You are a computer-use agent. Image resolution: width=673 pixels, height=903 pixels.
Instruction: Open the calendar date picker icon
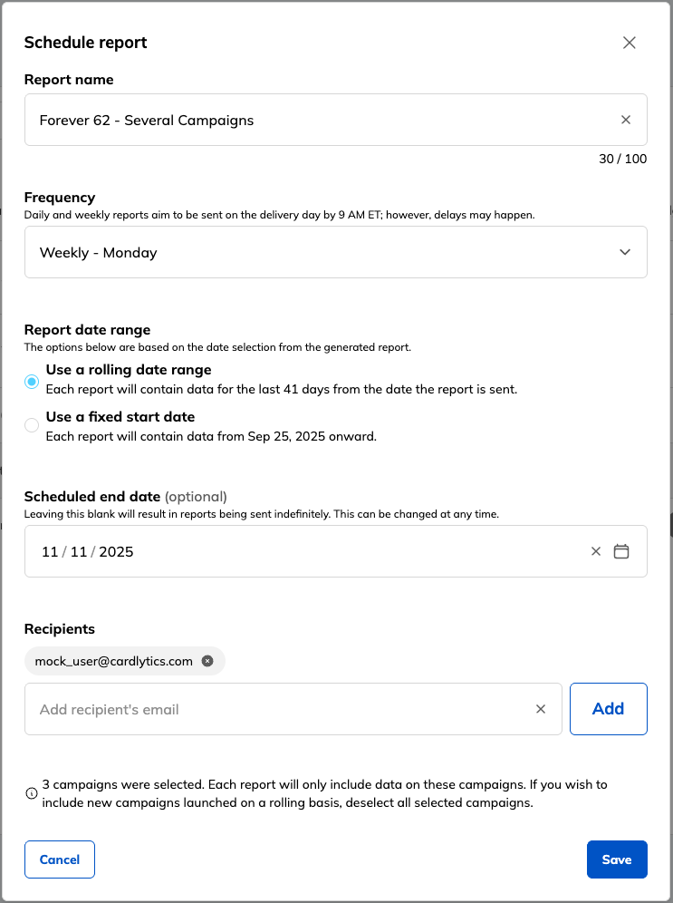click(x=620, y=551)
